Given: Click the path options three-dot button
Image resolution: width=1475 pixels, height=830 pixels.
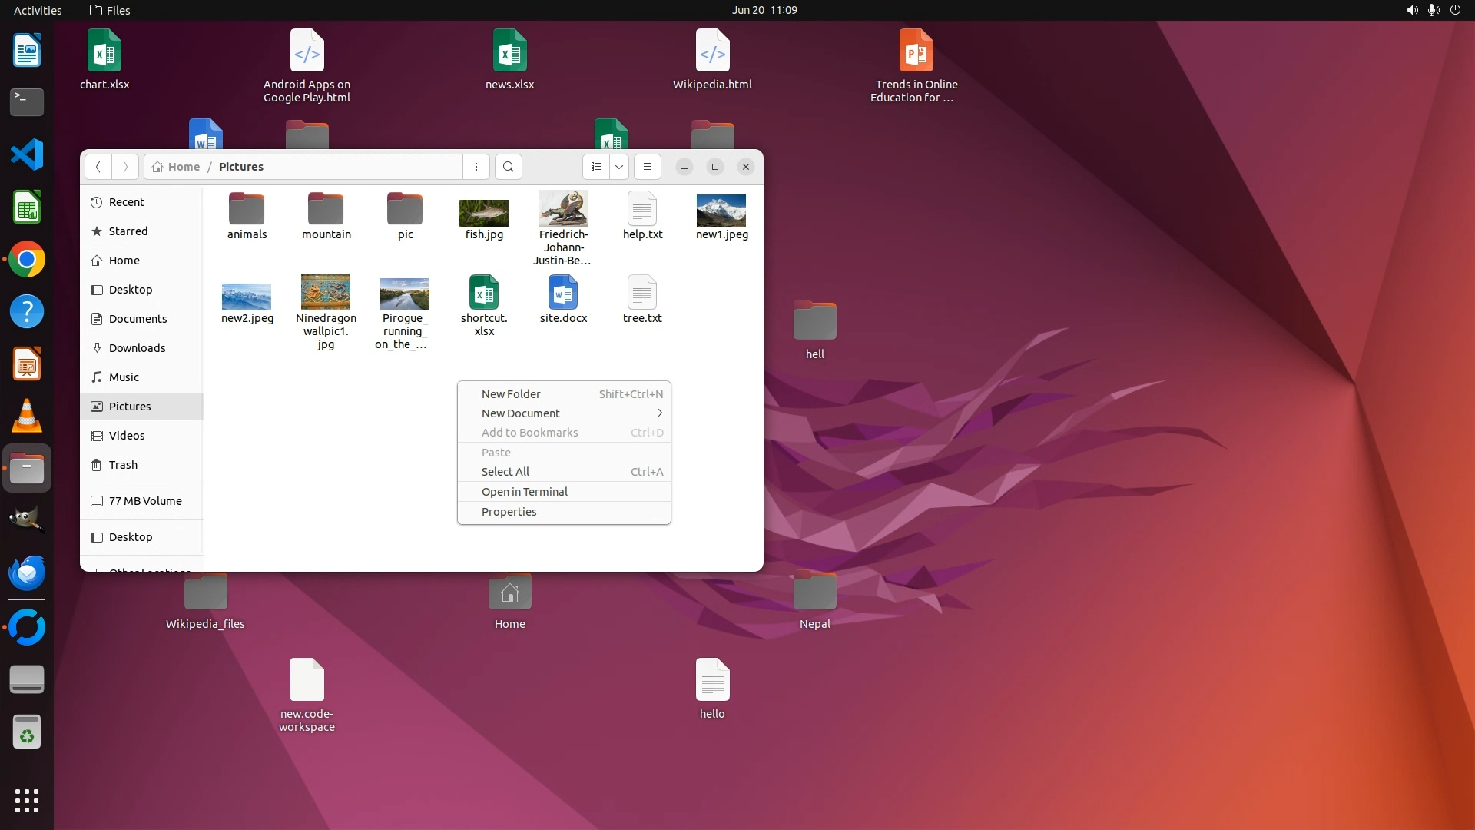Looking at the screenshot, I should pyautogui.click(x=476, y=167).
